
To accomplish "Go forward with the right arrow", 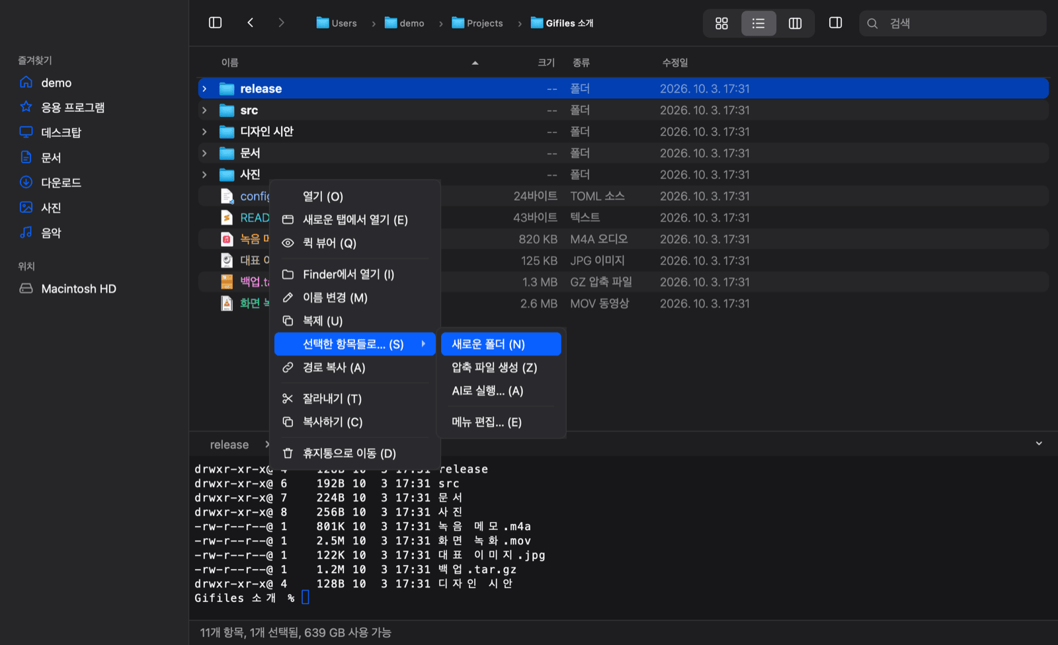I will coord(281,22).
